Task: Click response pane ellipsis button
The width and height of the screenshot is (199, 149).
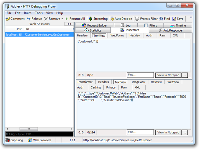Action: click(x=185, y=132)
